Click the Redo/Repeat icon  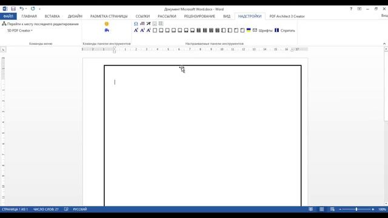click(x=33, y=8)
